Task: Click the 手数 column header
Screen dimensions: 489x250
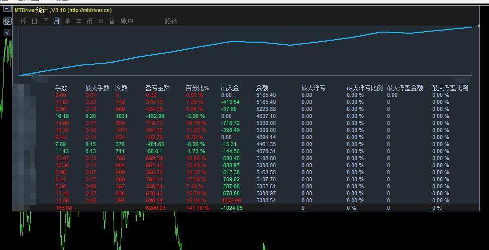Action: tap(61, 88)
